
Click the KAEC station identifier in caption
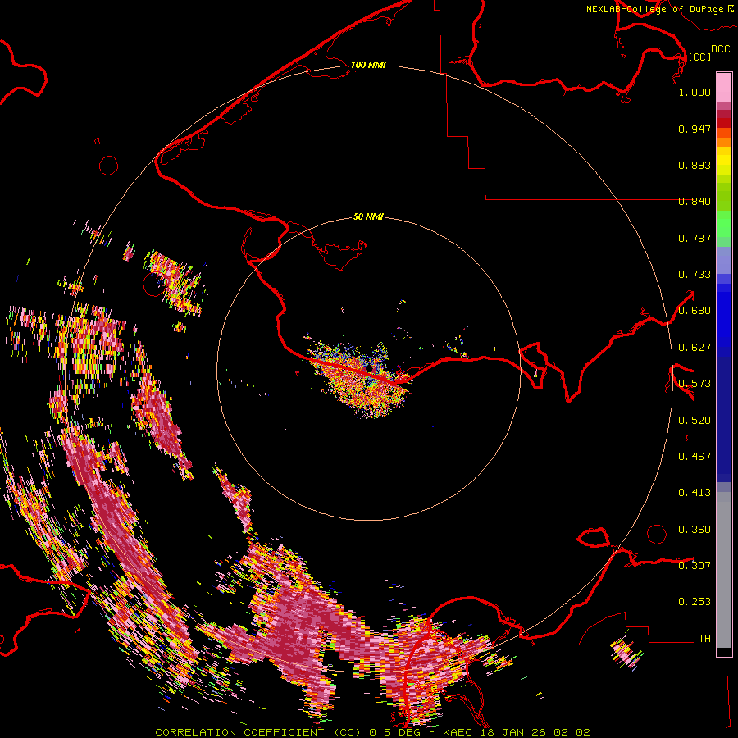click(x=458, y=732)
